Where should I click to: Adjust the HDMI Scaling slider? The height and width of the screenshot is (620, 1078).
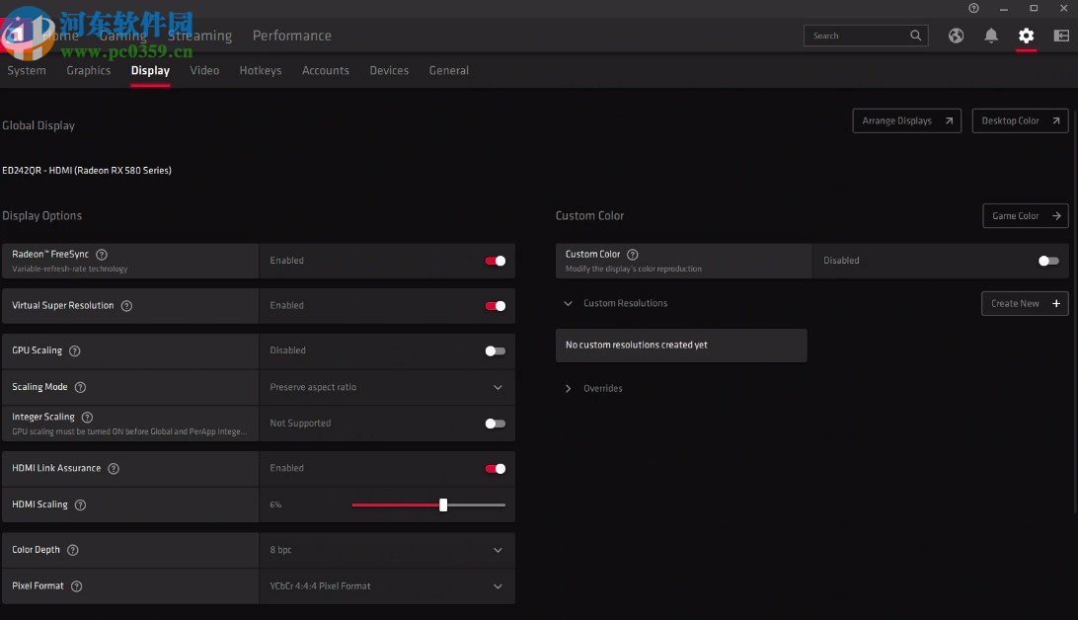tap(442, 504)
